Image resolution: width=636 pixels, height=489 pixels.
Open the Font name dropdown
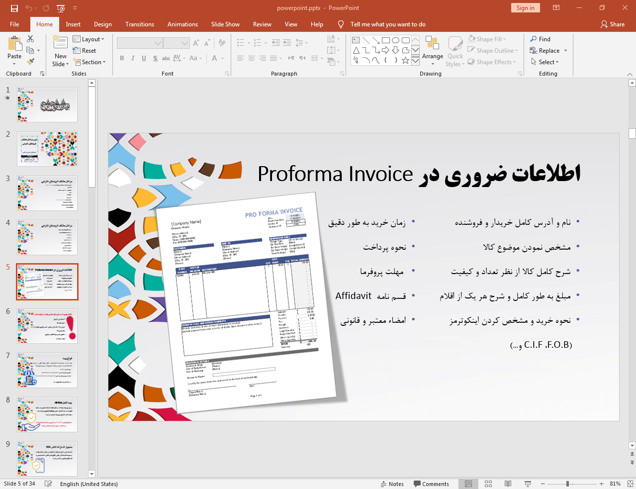click(x=158, y=43)
